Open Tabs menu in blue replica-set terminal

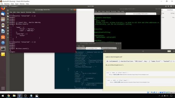(x=79, y=46)
